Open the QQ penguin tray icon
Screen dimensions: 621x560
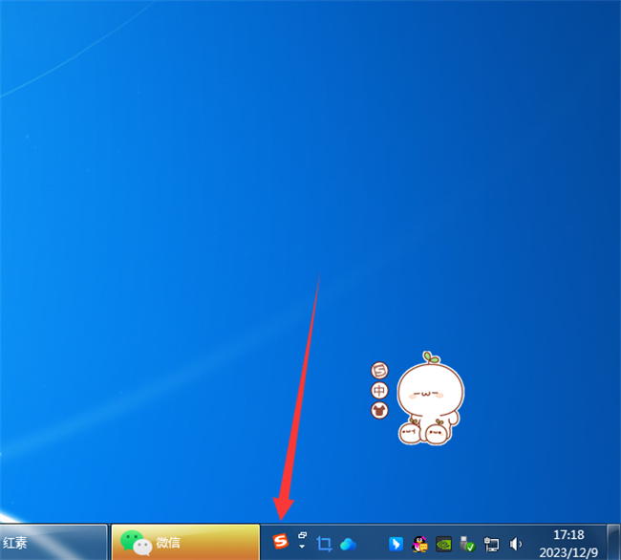(x=419, y=544)
